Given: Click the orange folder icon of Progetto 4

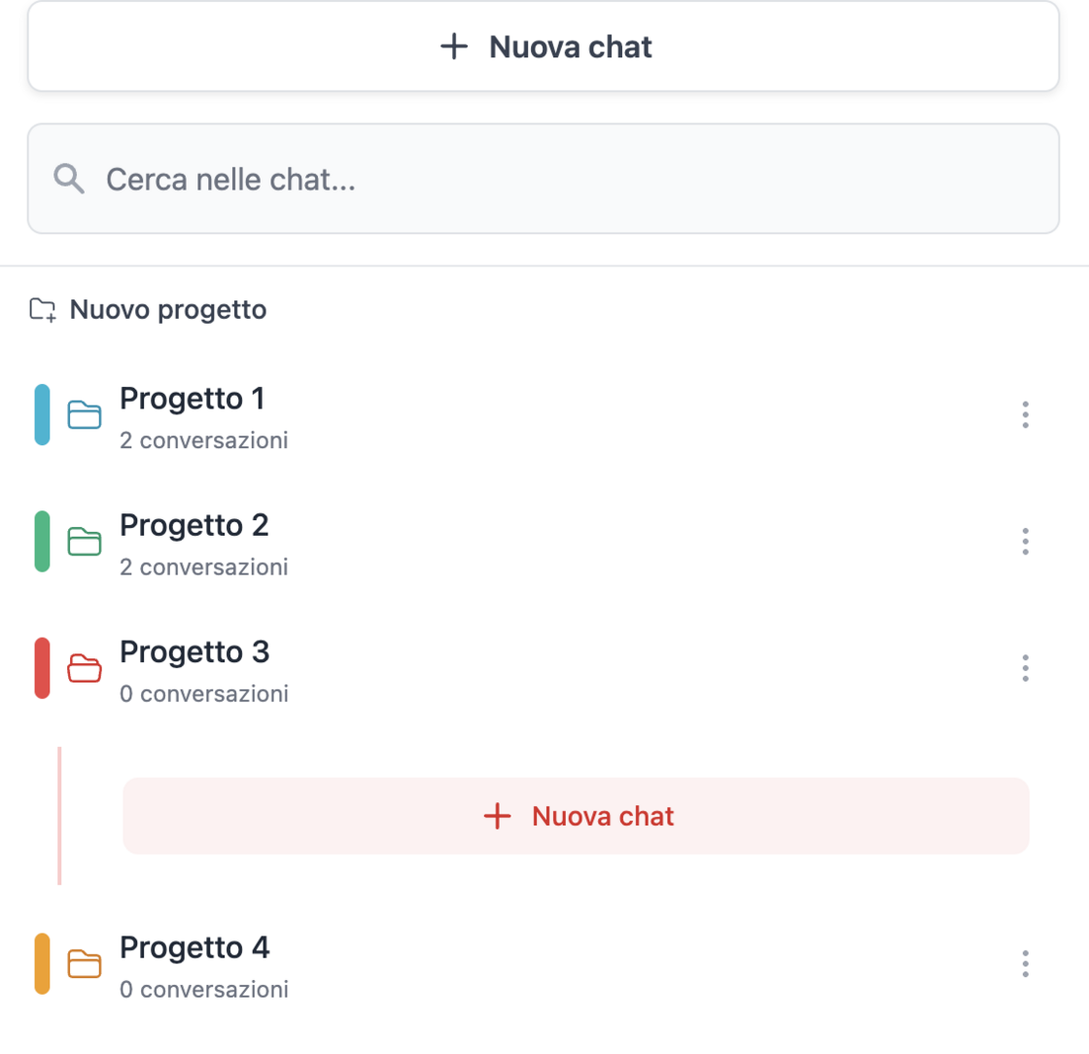Looking at the screenshot, I should click(x=85, y=964).
